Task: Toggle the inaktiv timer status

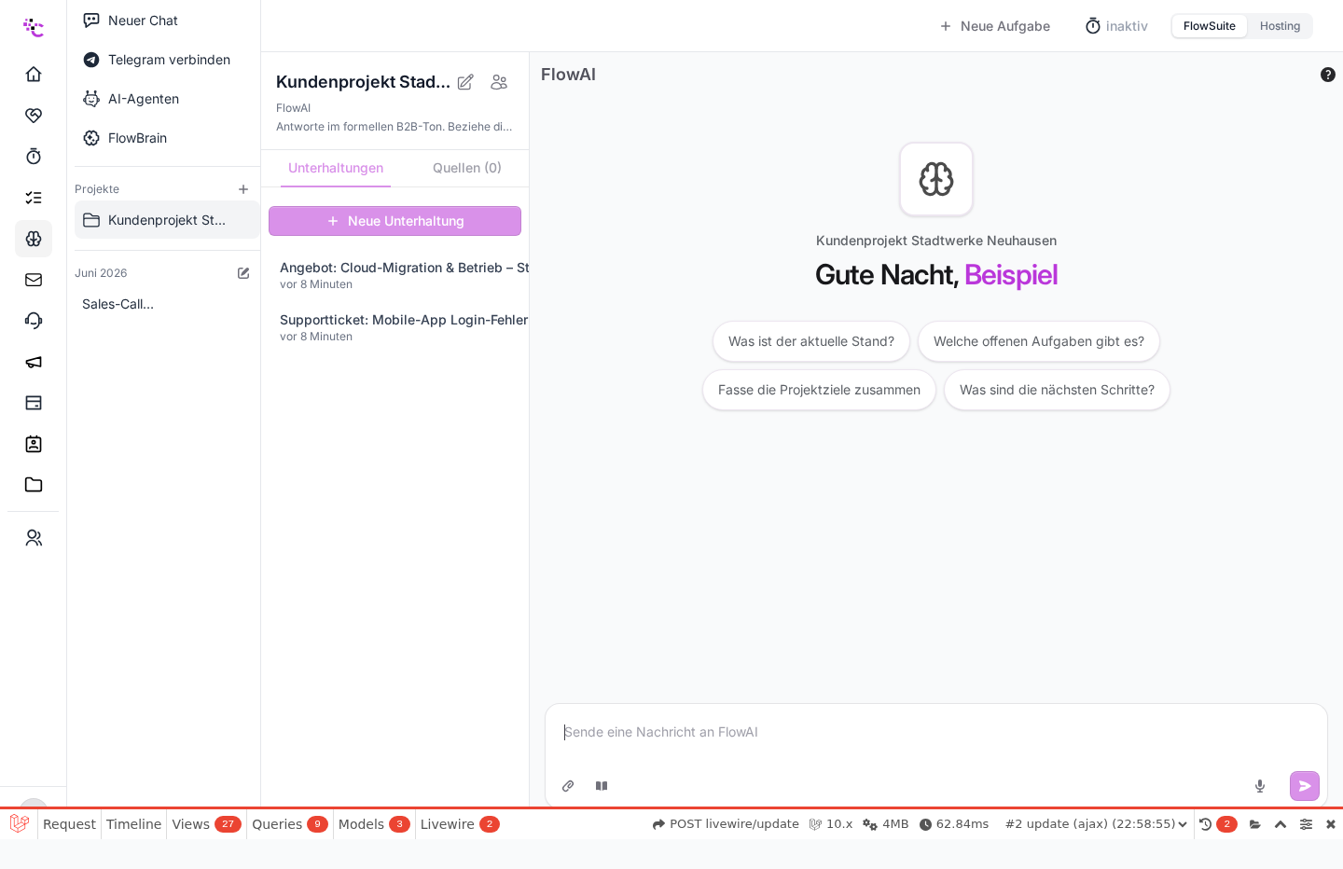Action: click(1116, 26)
